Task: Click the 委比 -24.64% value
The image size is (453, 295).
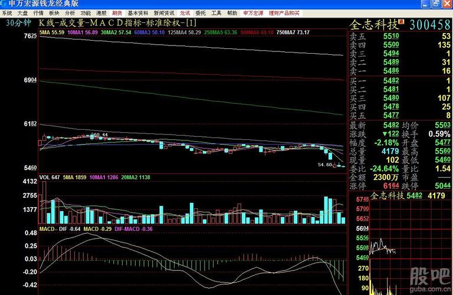Action: pyautogui.click(x=384, y=169)
